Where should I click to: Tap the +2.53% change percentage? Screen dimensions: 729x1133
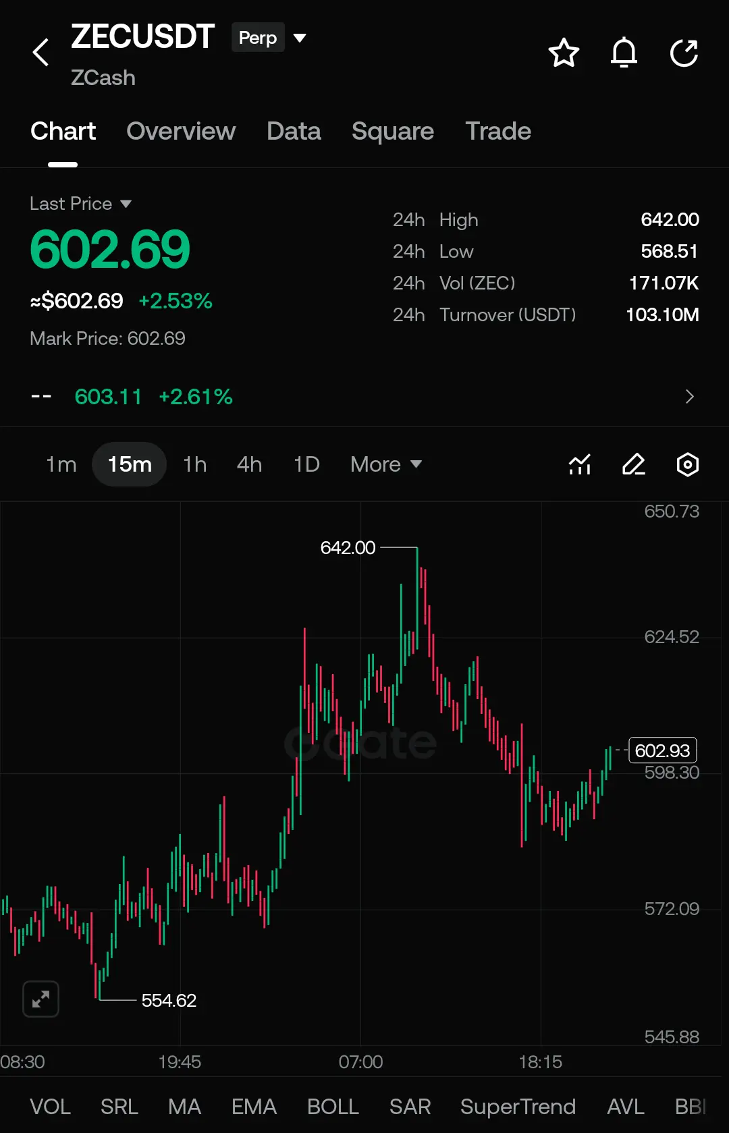click(x=175, y=301)
